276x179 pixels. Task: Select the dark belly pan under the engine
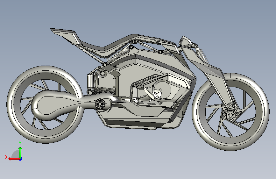pos(134,123)
